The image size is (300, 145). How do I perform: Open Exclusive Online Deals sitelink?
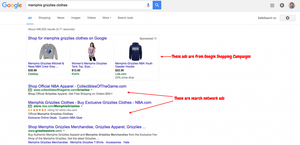[42, 118]
